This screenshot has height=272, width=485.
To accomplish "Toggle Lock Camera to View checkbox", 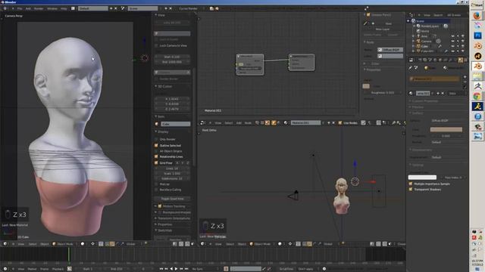I will pyautogui.click(x=156, y=45).
